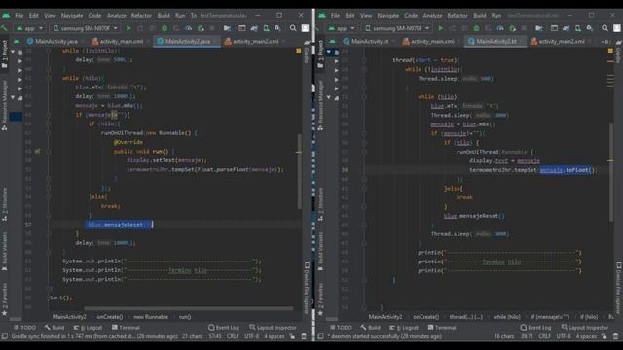Open Event Log in left window

coord(224,328)
